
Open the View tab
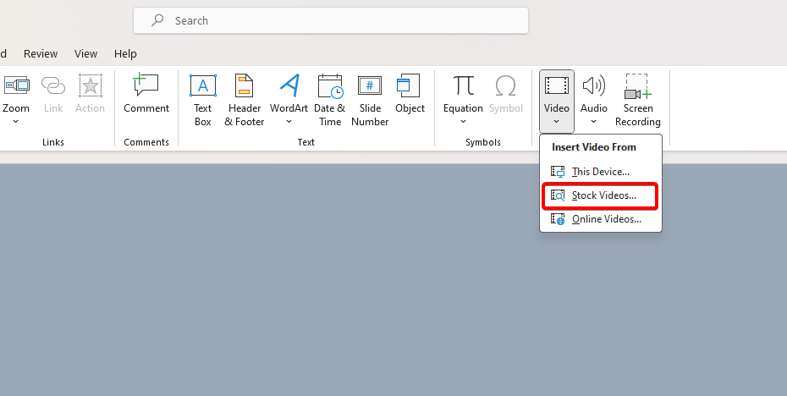click(x=85, y=53)
